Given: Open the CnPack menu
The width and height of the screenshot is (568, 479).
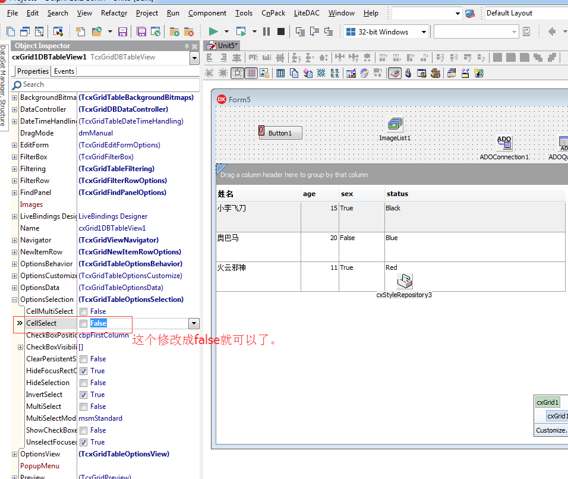Looking at the screenshot, I should (273, 13).
